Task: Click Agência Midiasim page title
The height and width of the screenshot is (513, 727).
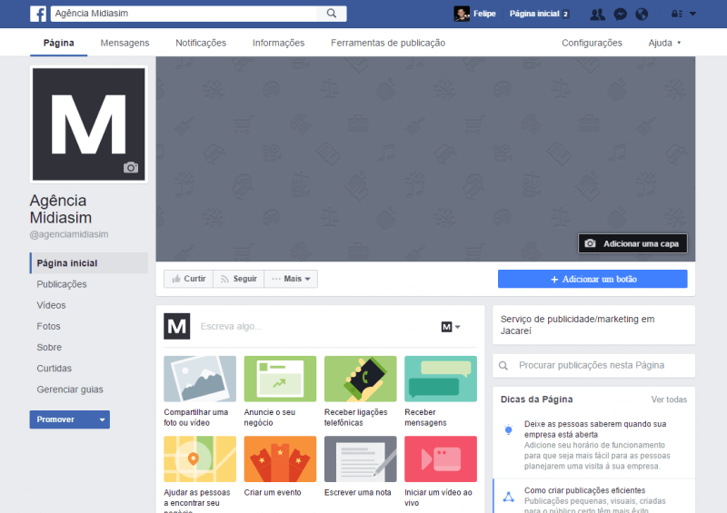Action: pyautogui.click(x=61, y=209)
